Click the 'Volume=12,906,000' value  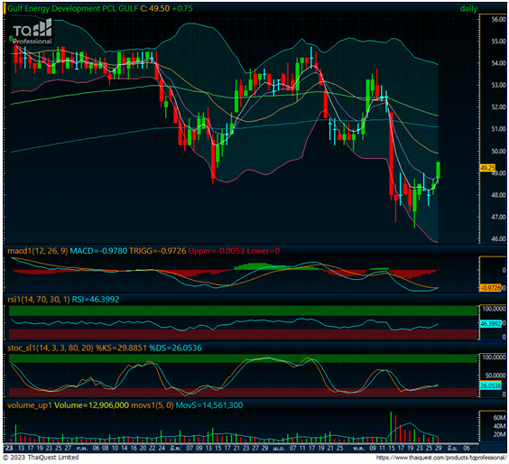[x=91, y=405]
